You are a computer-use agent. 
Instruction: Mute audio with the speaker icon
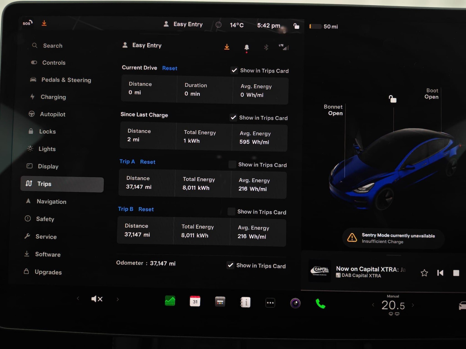(97, 299)
